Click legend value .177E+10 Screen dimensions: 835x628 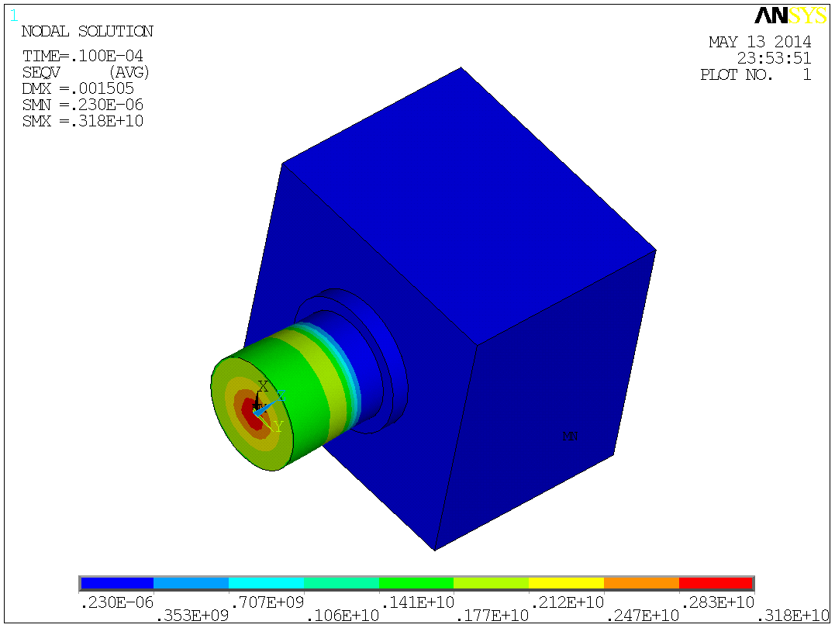point(492,616)
